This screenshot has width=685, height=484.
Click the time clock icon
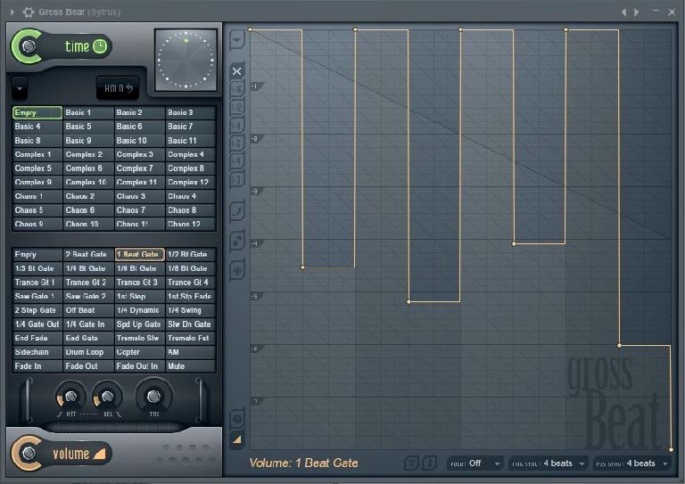(x=100, y=46)
